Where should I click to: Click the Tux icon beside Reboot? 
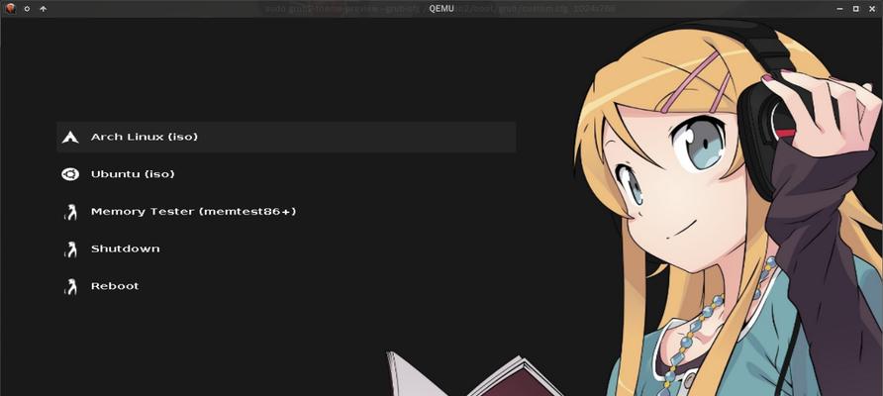click(70, 286)
